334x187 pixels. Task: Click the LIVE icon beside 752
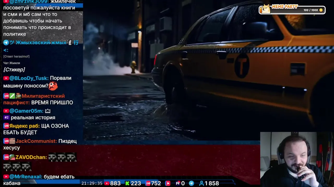pos(148,183)
